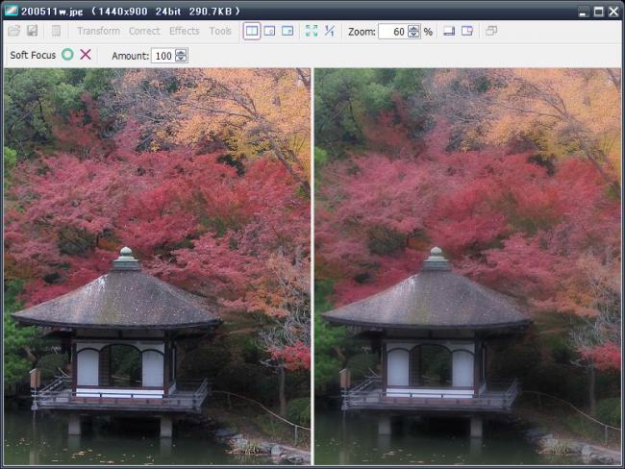Decrease Amount with the down stepper arrow
Image resolution: width=625 pixels, height=469 pixels.
(181, 59)
